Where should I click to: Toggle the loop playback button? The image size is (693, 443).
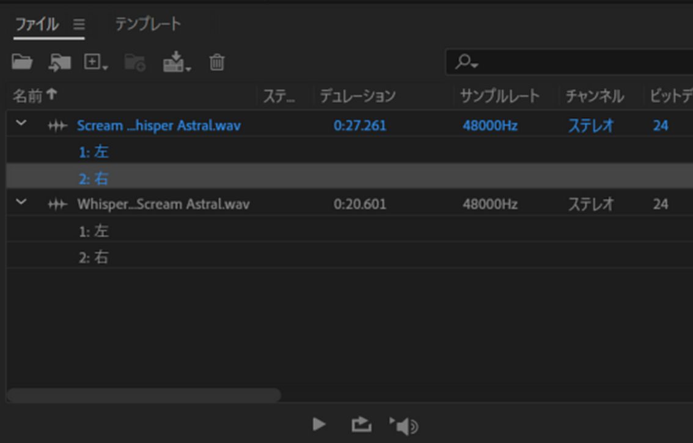[362, 425]
